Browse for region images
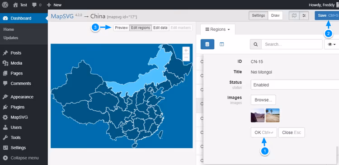Viewport: 339px width, 165px height. (x=264, y=100)
